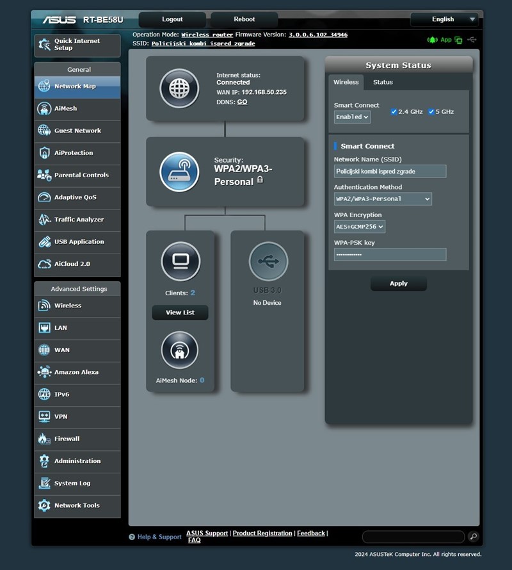Click the USB 3.0 device icon
The width and height of the screenshot is (512, 570).
point(268,261)
